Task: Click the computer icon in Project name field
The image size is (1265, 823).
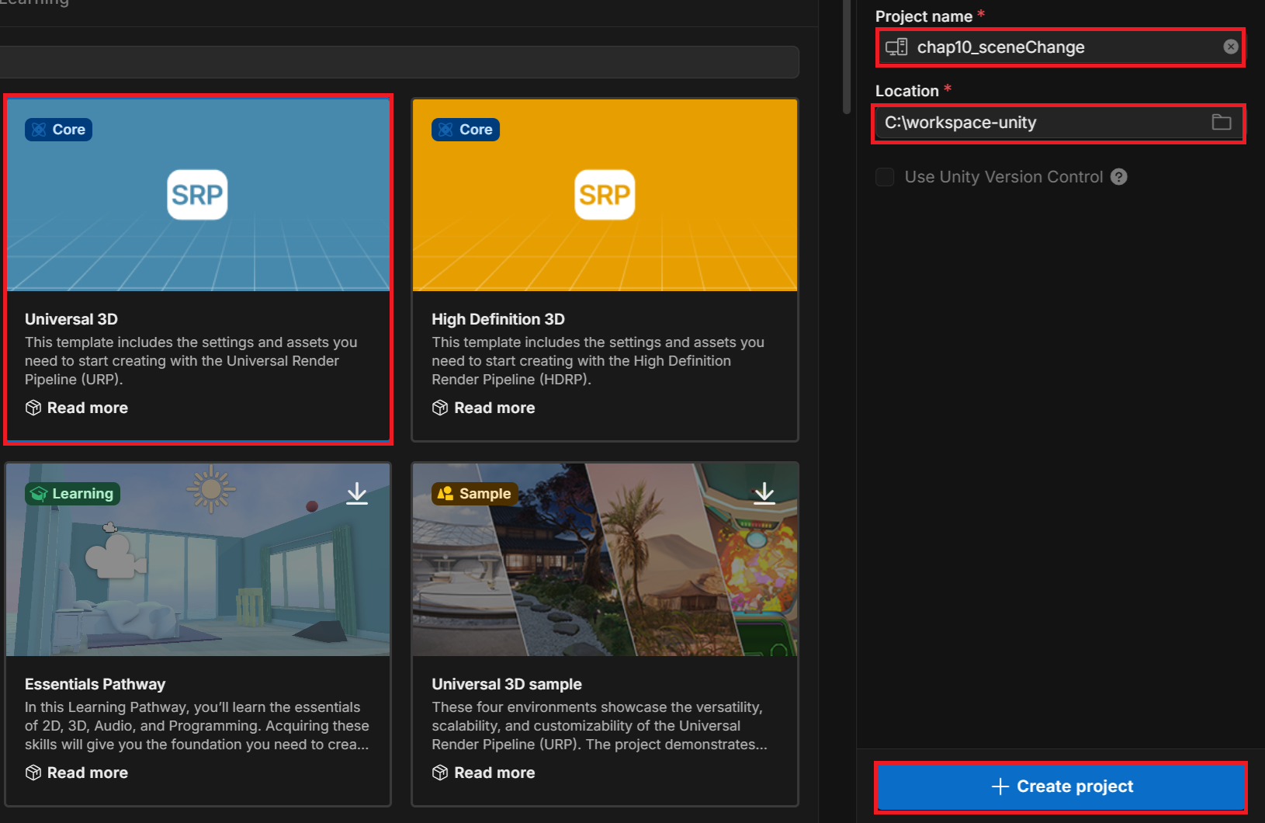Action: (896, 47)
